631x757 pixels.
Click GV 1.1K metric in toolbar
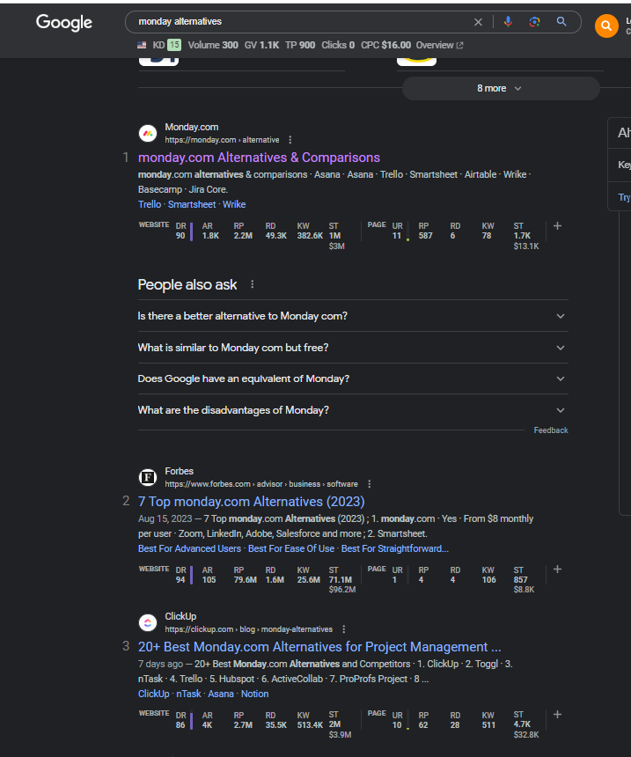261,45
